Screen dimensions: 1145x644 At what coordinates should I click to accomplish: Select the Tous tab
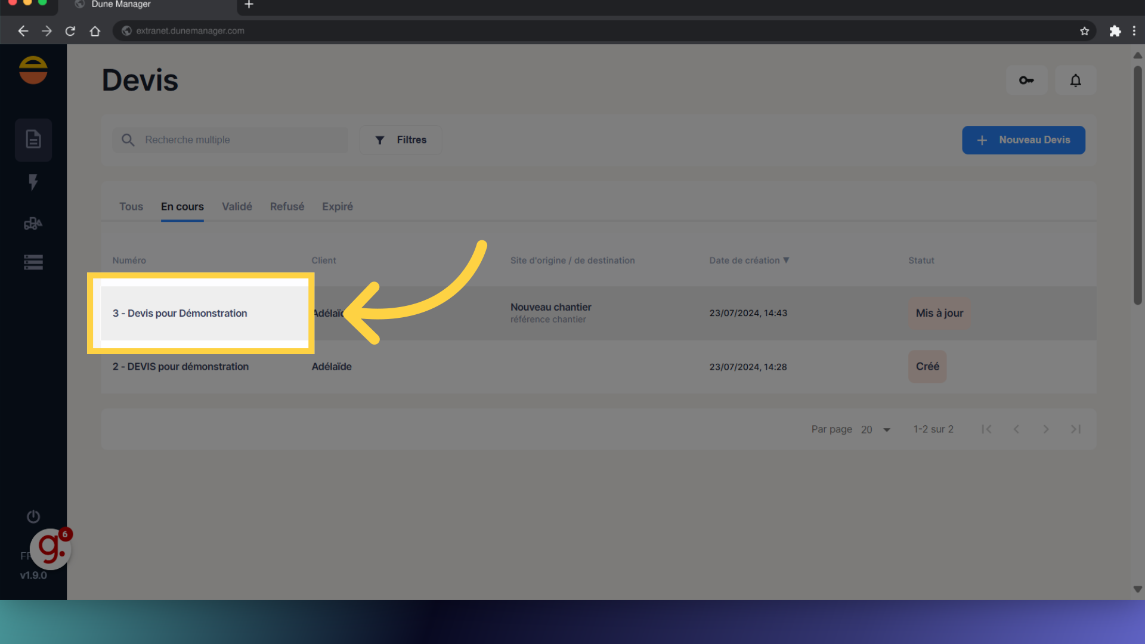[131, 206]
